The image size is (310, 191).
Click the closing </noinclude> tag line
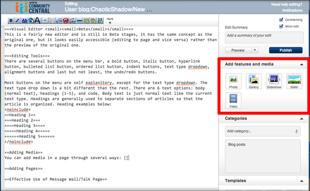[x=18, y=142]
